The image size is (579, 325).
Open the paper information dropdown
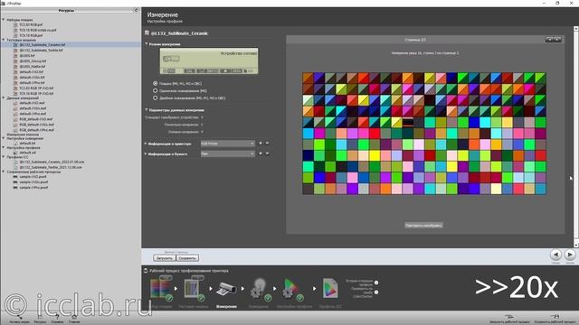click(x=227, y=153)
